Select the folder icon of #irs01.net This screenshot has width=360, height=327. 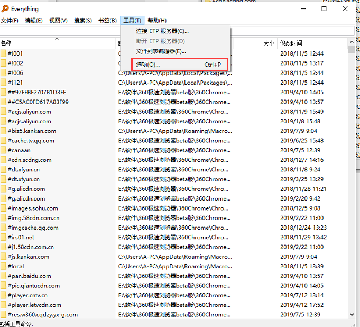(x=3, y=237)
